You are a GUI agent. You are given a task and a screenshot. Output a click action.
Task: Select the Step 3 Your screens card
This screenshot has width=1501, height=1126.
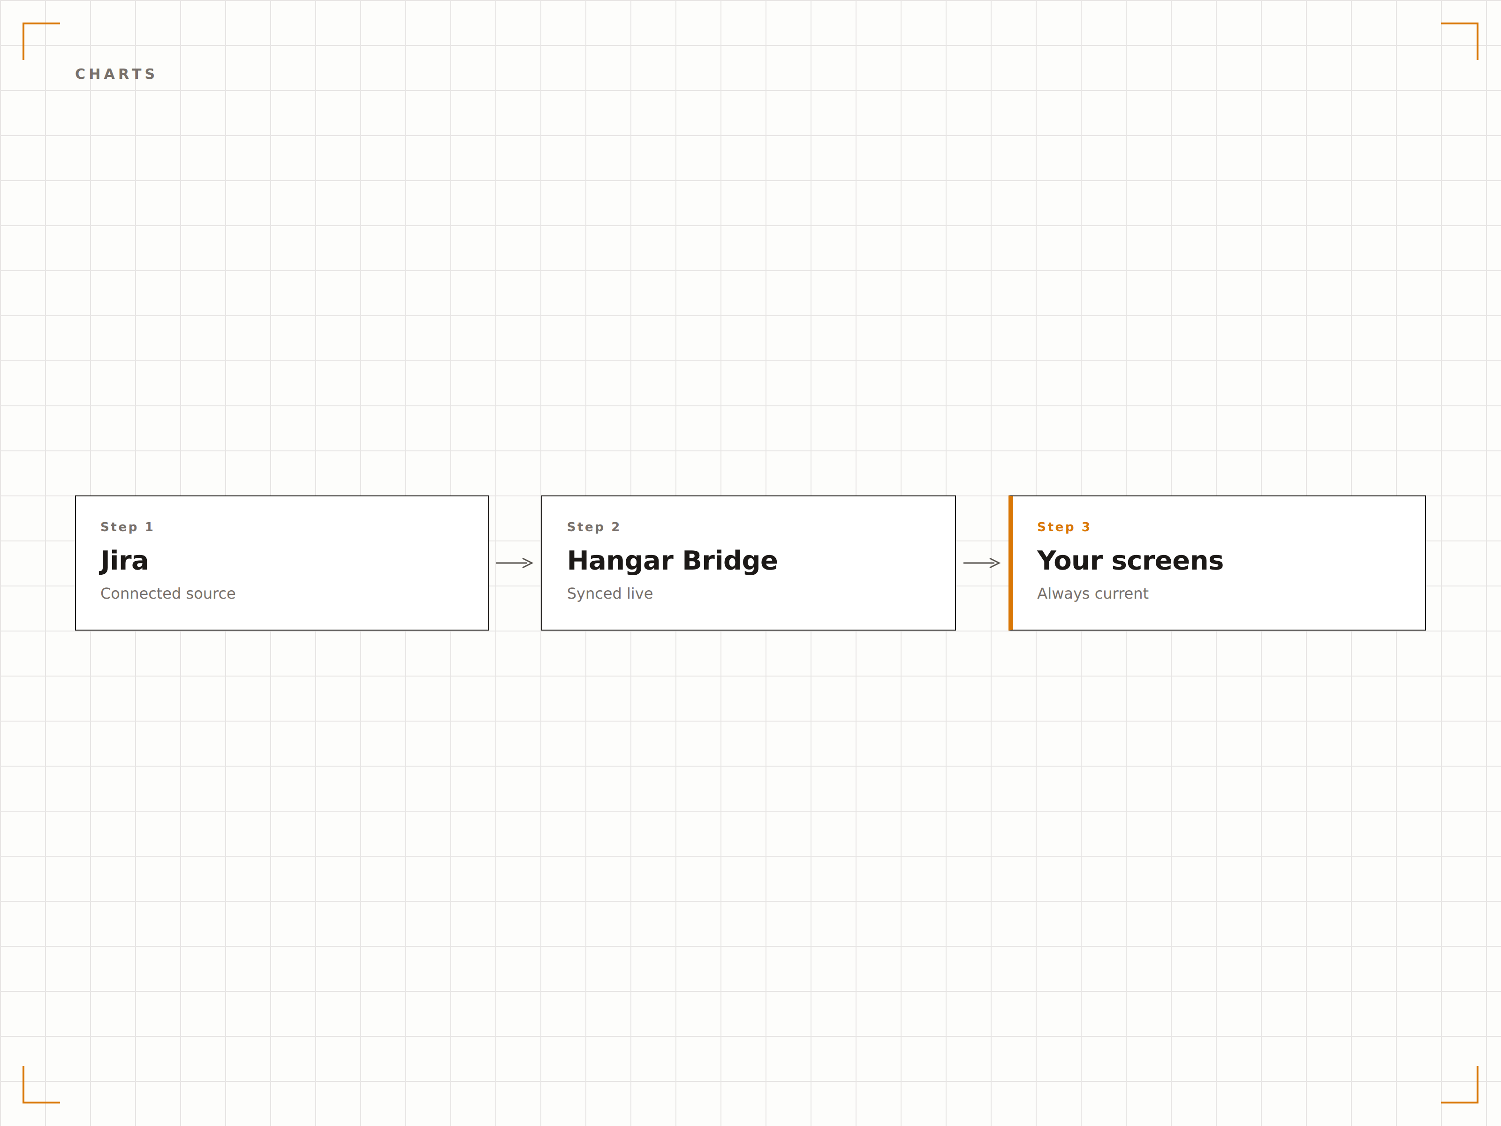1217,563
